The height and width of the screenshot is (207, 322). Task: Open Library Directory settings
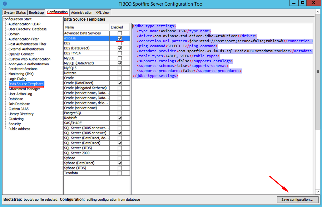coord(21,114)
